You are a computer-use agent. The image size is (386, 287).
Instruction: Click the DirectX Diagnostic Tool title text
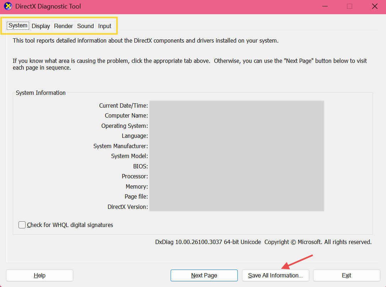click(x=48, y=6)
